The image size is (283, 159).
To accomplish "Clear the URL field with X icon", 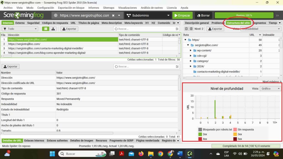I will tap(113, 15).
